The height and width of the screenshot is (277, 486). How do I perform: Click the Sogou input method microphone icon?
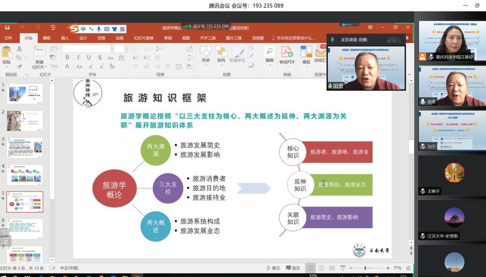point(98,29)
